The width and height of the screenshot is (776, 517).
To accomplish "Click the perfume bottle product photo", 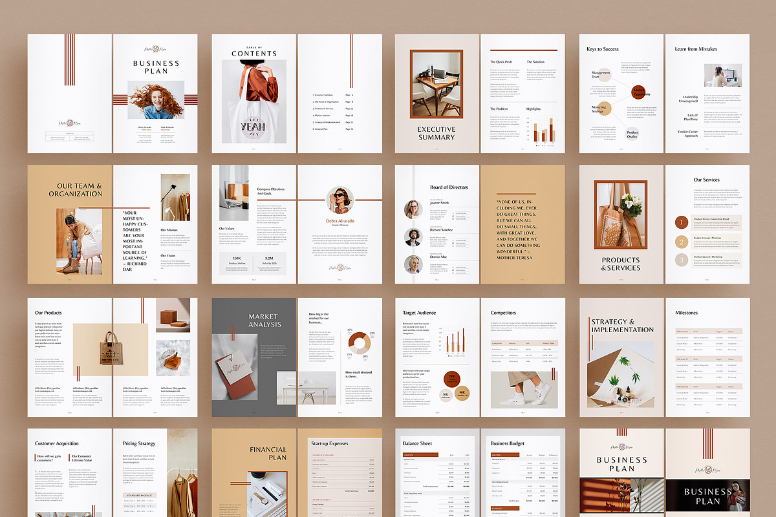I will tap(173, 359).
